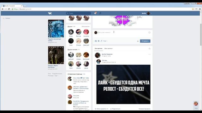Reload the page with the refresh icon
The image size is (202, 113).
pyautogui.click(x=9, y=9)
